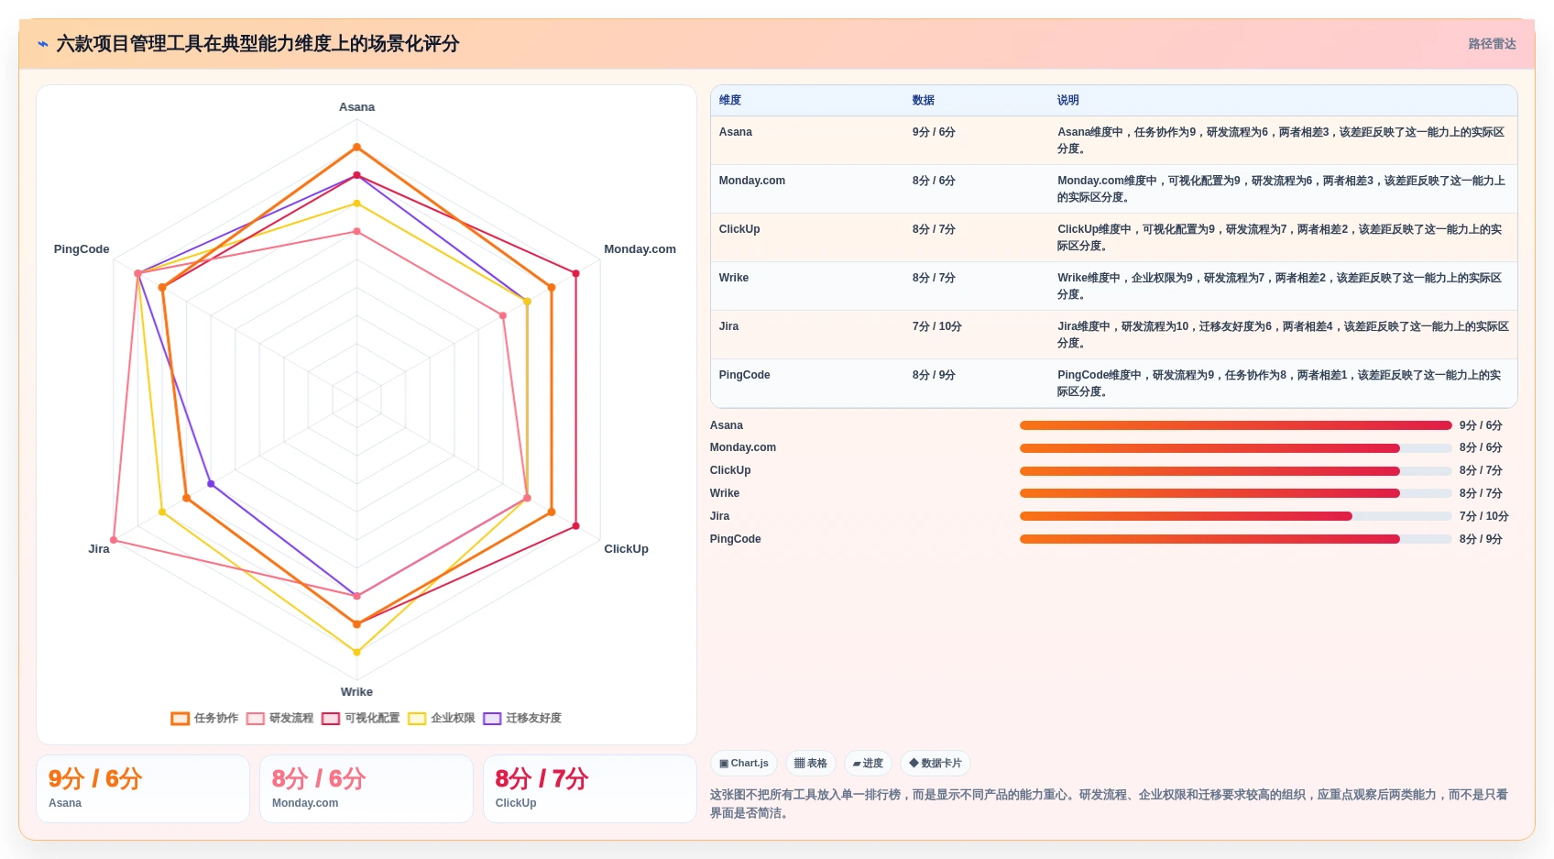Click the 进度 tag chip
The width and height of the screenshot is (1554, 859).
tap(868, 763)
